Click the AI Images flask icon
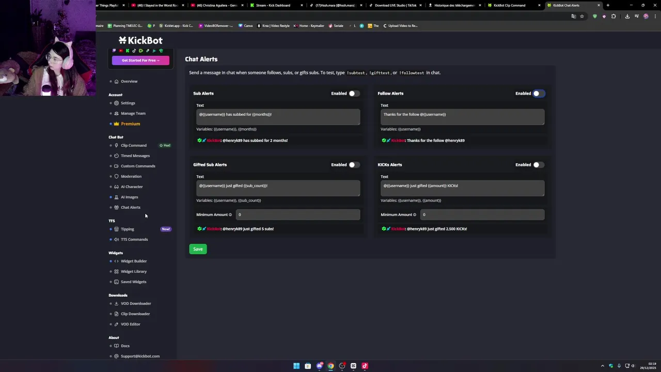 (116, 197)
